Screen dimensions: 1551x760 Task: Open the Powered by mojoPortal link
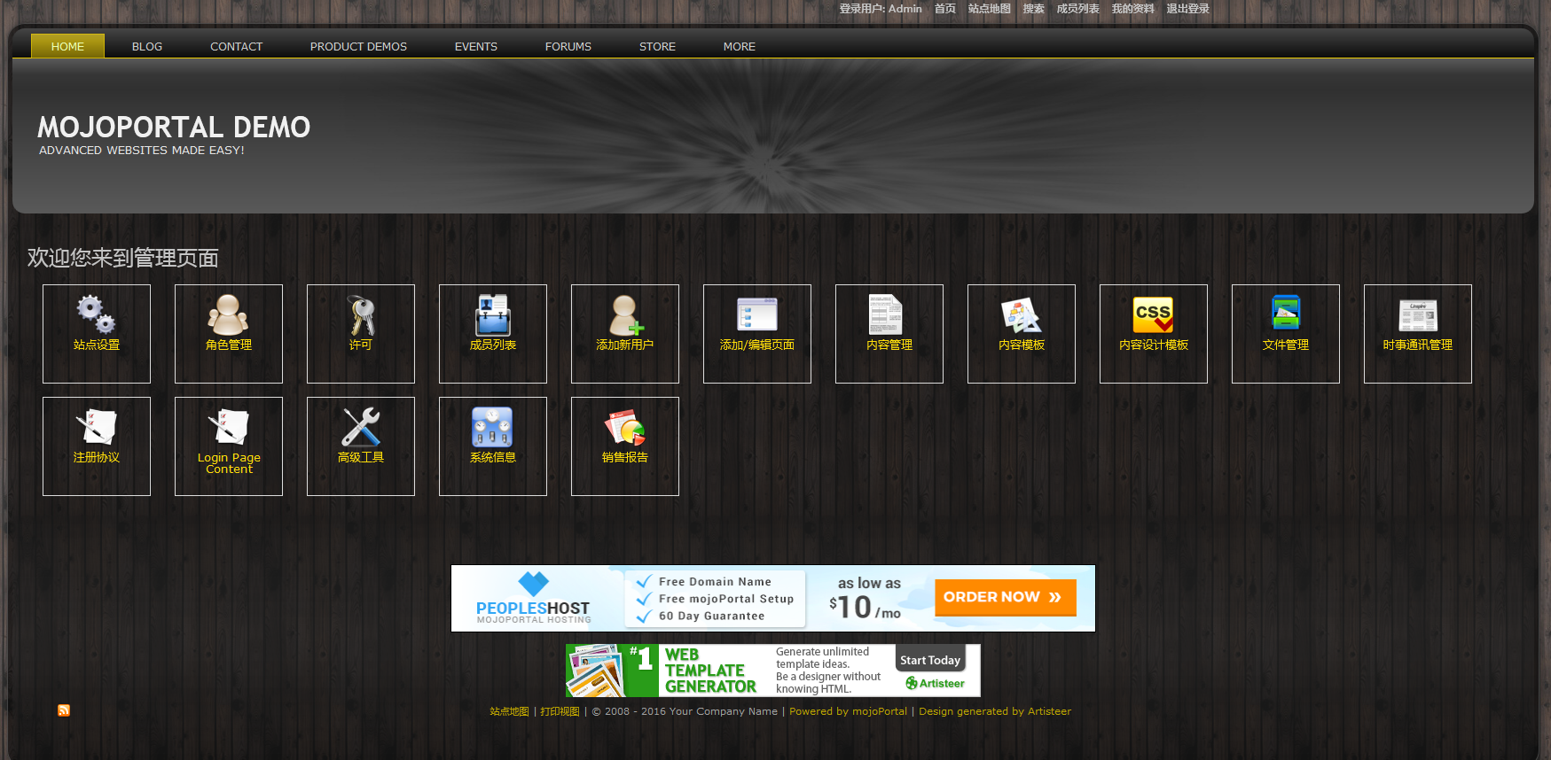pyautogui.click(x=848, y=711)
